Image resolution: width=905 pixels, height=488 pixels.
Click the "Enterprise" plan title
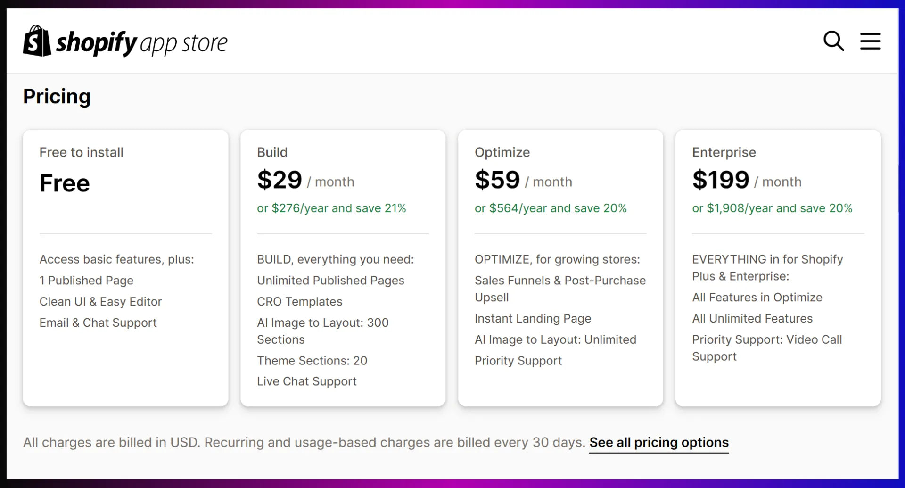(724, 152)
